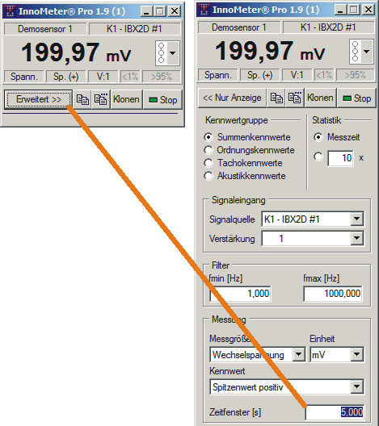Select the Tachokennwerte radio button

click(x=208, y=163)
